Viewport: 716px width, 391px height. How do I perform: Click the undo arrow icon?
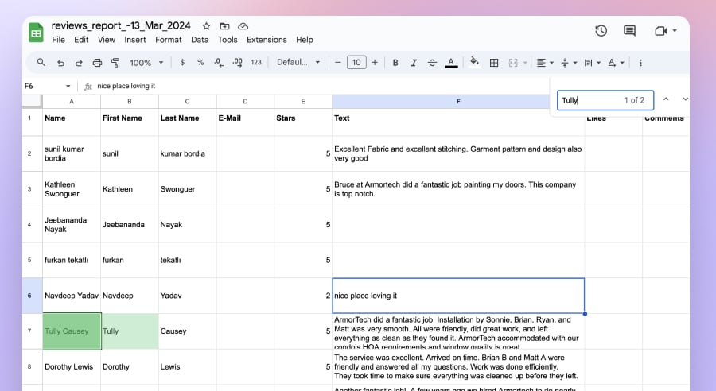(x=60, y=63)
